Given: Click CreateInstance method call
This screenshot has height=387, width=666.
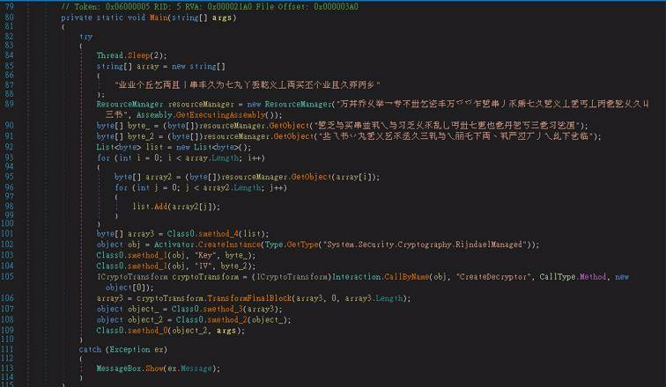Looking at the screenshot, I should pos(229,245).
